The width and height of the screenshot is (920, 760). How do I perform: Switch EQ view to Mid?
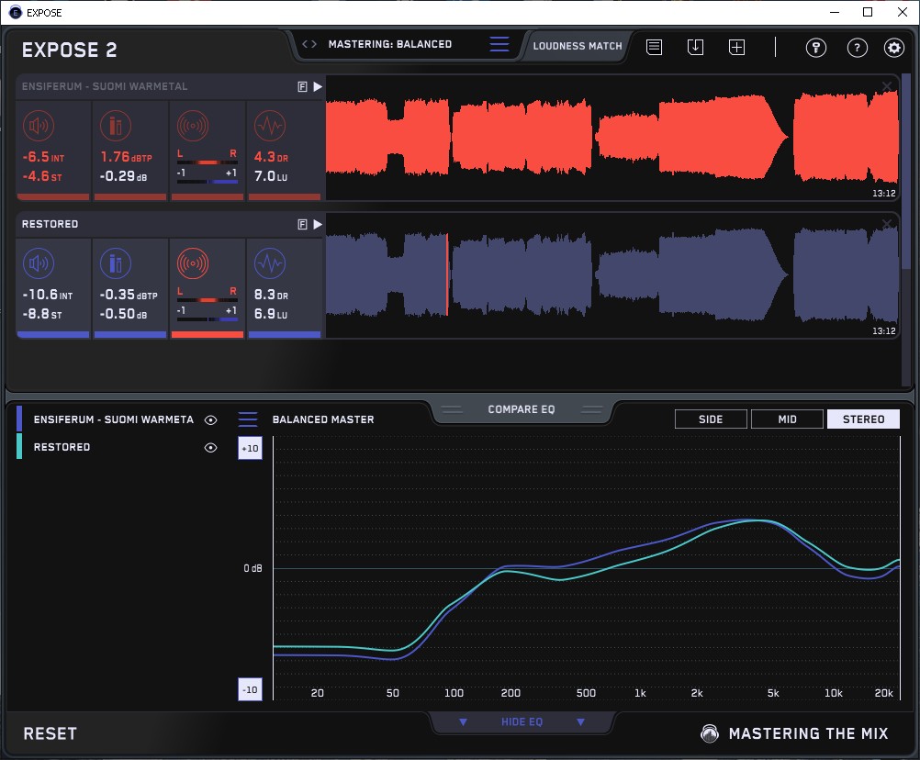[x=787, y=419]
